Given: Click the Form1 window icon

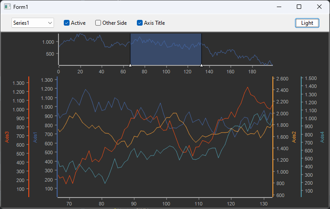Looking at the screenshot, I should (8, 7).
